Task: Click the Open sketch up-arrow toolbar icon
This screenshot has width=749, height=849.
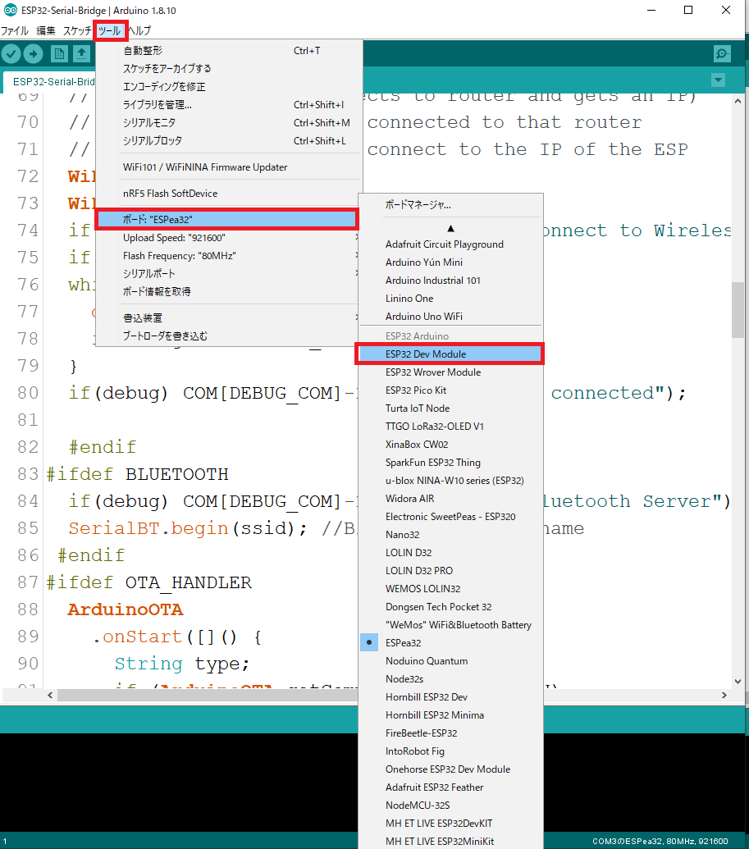Action: point(81,53)
